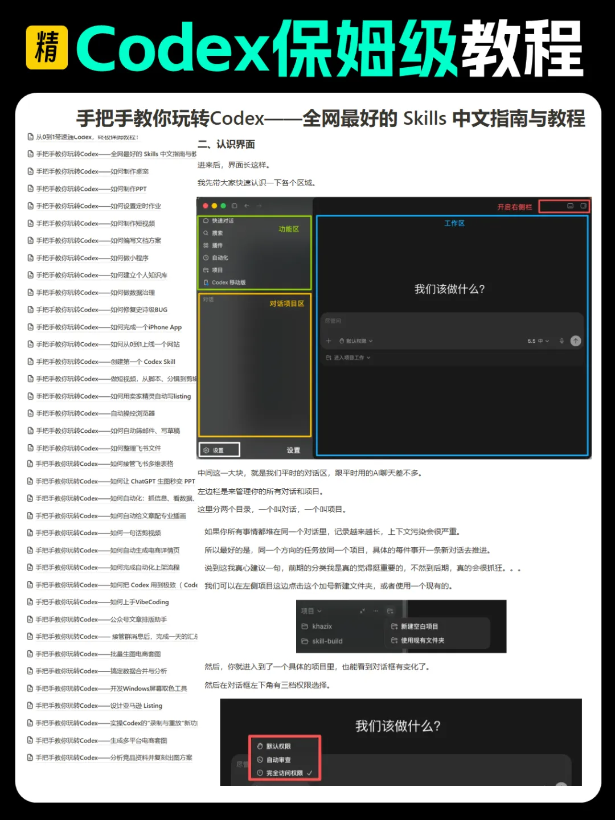Screen dimensions: 615x820
Task: Click the collapse icon in 项目 header
Action: [x=362, y=611]
